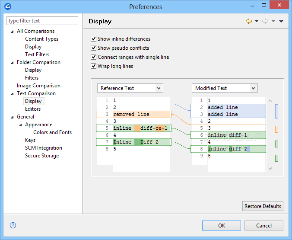The image size is (292, 240).
Task: Toggle Show pseudo conflicts checkbox
Action: (x=93, y=48)
